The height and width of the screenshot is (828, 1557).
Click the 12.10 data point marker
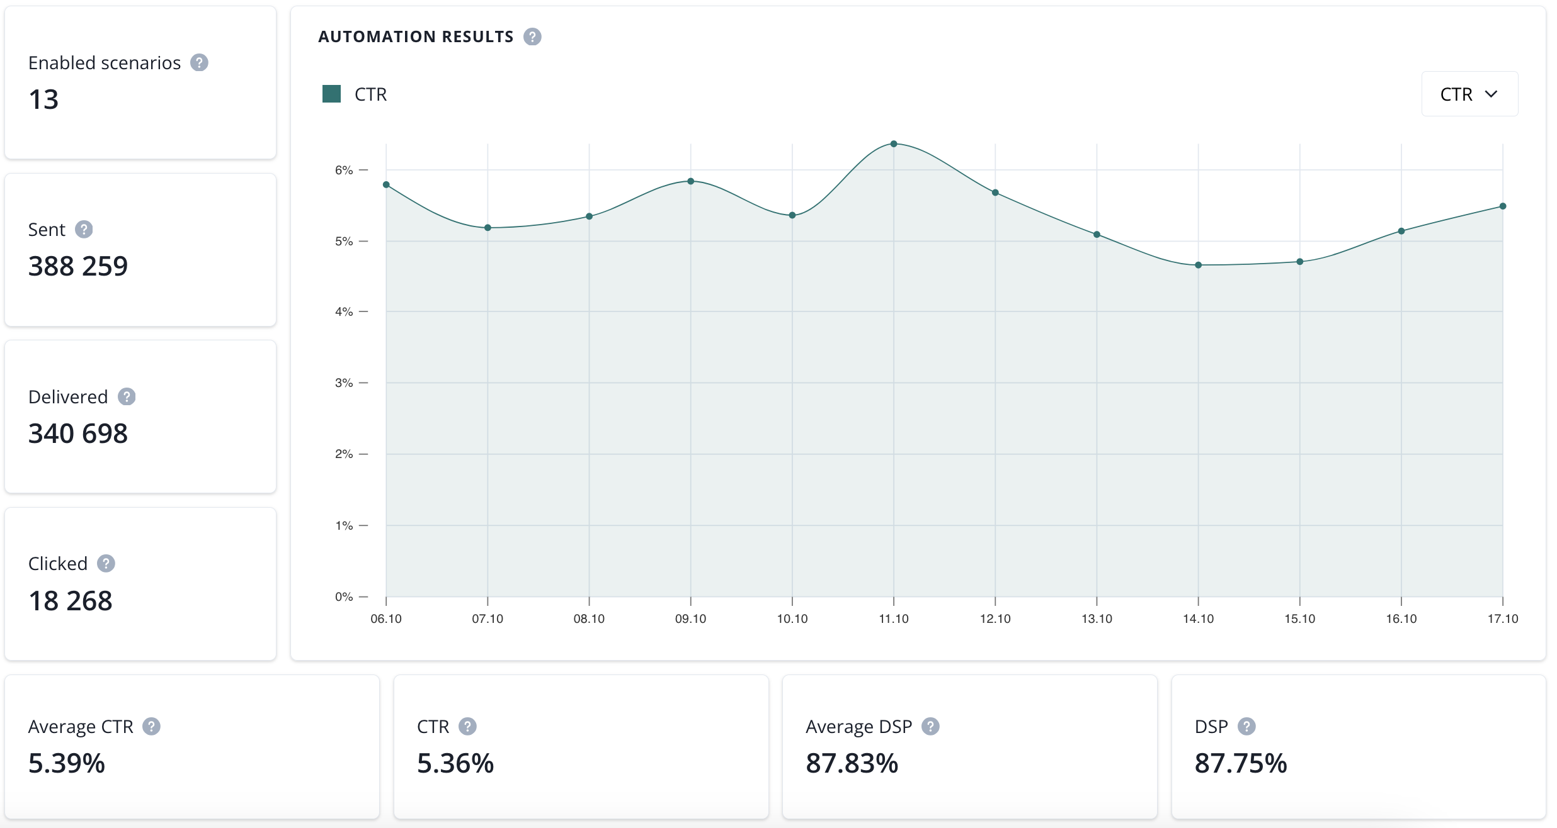pos(995,193)
